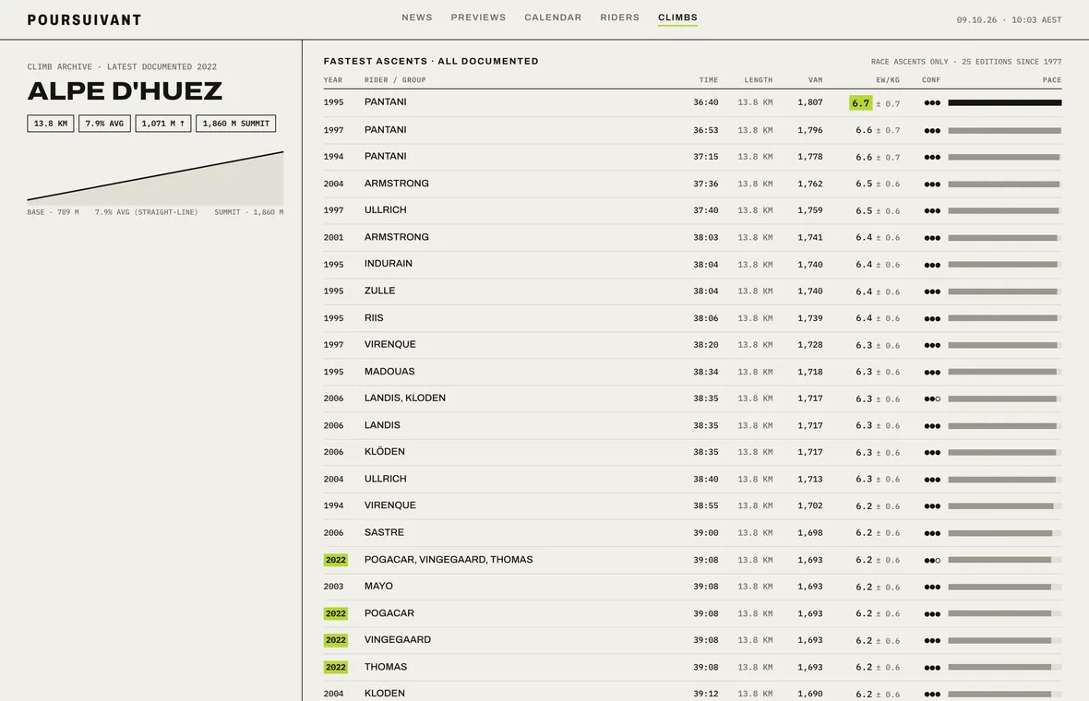The width and height of the screenshot is (1089, 701).
Task: Sort by the LENGTH column header
Action: tap(759, 80)
